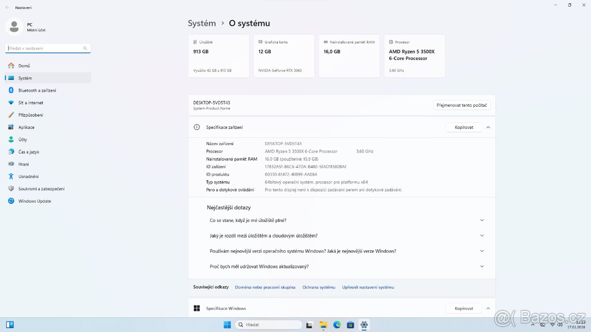Open Bluetooth a zařízení in the sidebar
Screen dimensions: 591x332
point(31,90)
